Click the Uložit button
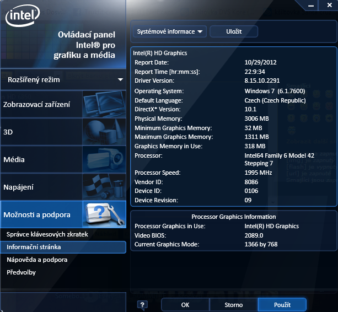The image size is (338, 312). pyautogui.click(x=234, y=31)
